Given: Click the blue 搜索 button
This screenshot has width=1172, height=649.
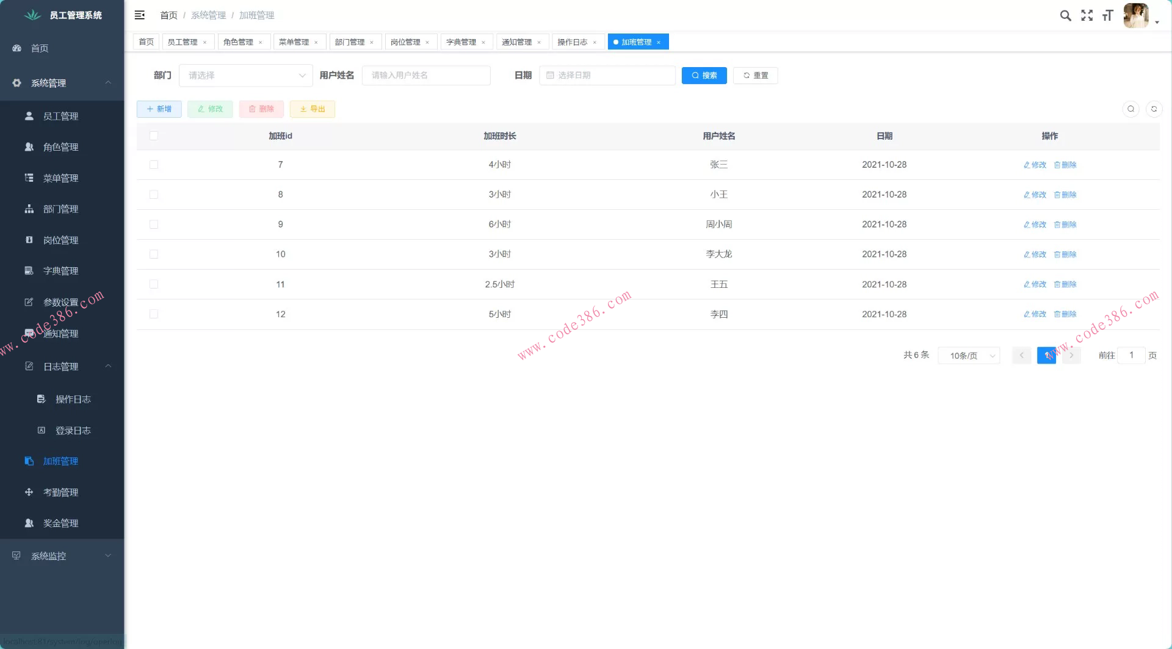Looking at the screenshot, I should [704, 76].
